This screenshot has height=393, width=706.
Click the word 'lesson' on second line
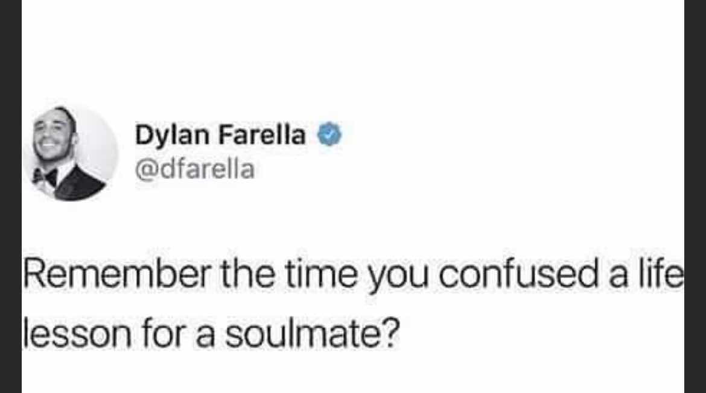click(x=77, y=334)
